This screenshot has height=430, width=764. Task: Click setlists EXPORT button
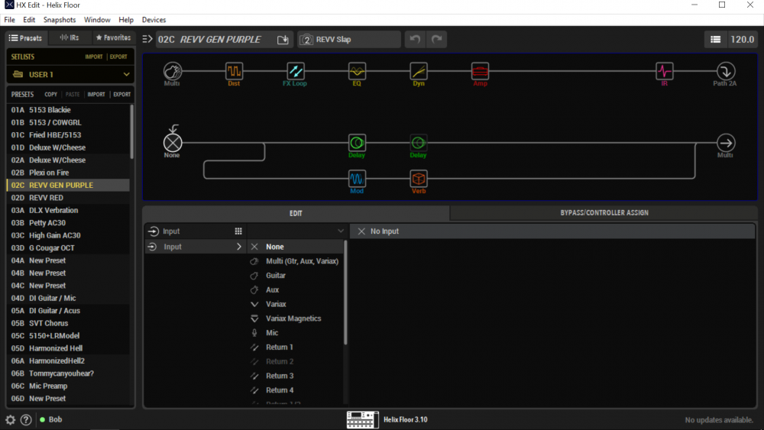118,57
